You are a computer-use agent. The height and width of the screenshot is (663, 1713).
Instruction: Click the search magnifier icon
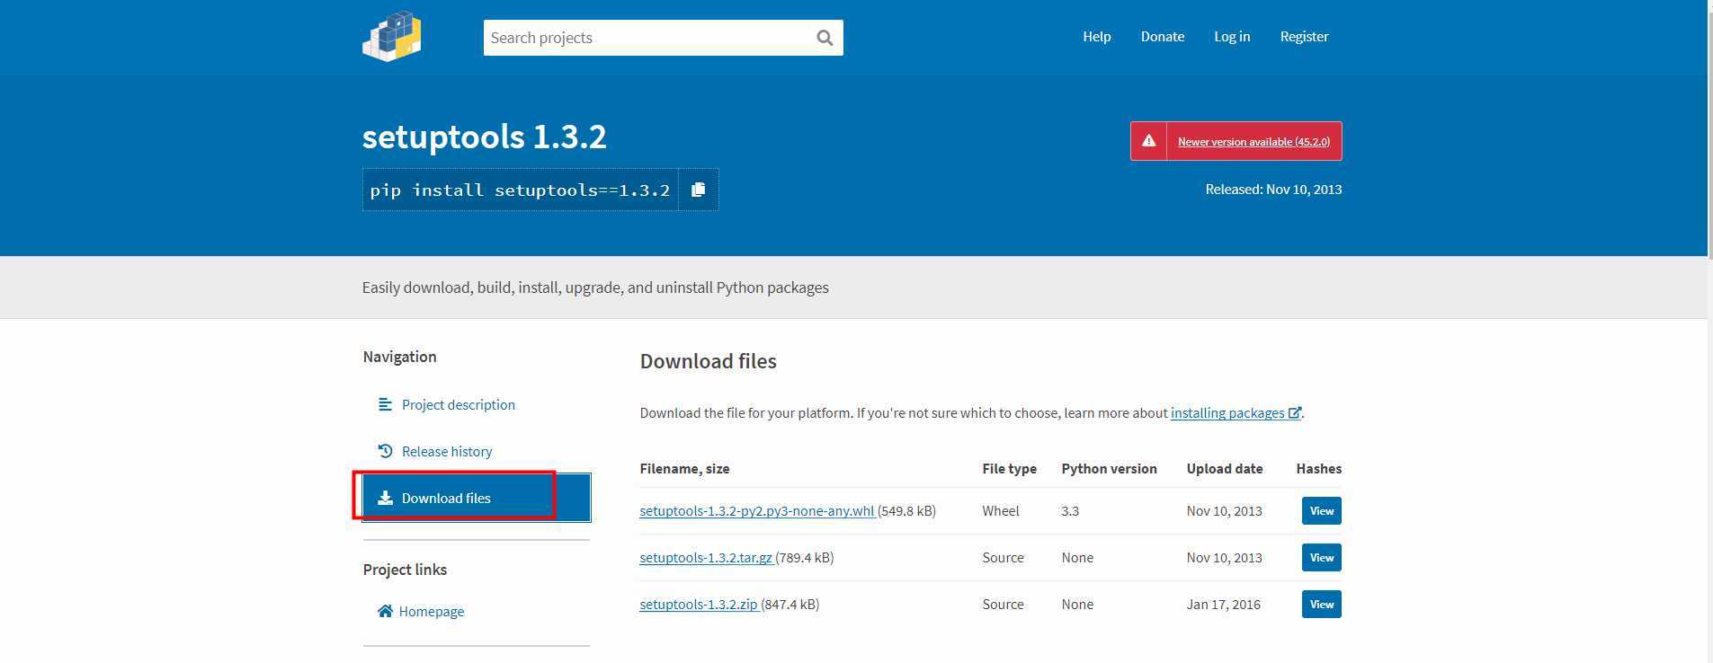coord(825,38)
